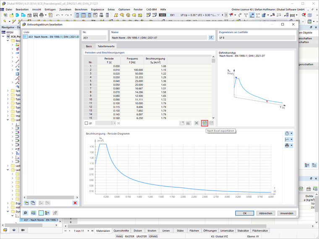The image size is (319, 239).
Task: Collapse the Dyn folder in the navigator tree
Action: click(8, 212)
